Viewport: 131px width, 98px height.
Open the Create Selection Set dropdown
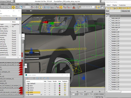pos(88,7)
